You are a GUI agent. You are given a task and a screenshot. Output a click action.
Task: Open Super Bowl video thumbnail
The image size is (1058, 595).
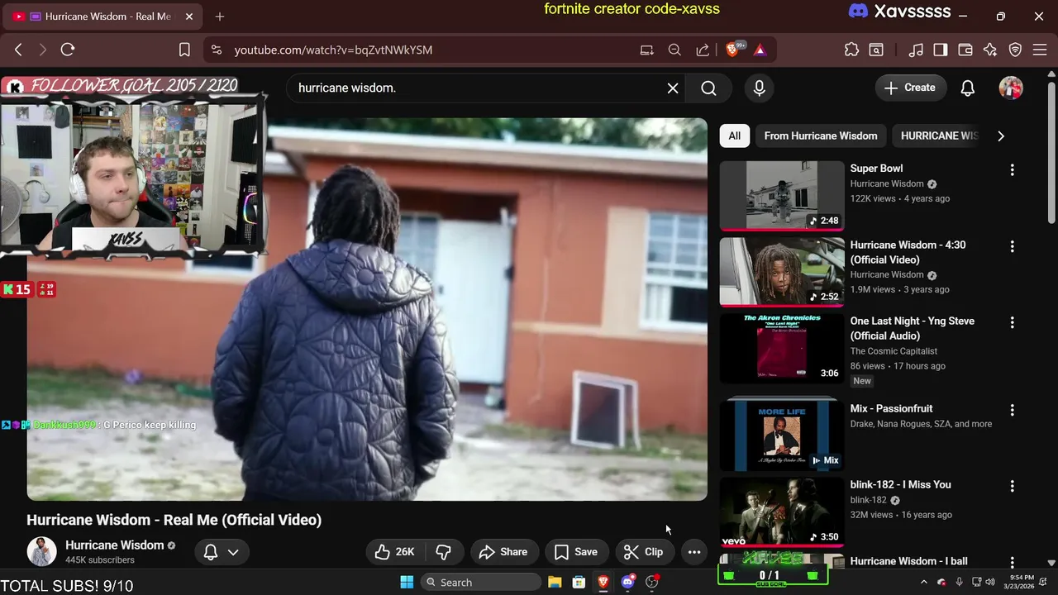pyautogui.click(x=782, y=196)
